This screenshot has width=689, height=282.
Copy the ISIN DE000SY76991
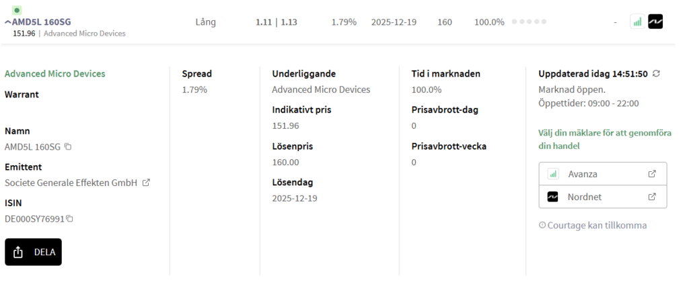pyautogui.click(x=69, y=218)
